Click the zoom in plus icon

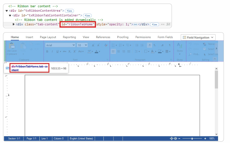tap(205, 139)
